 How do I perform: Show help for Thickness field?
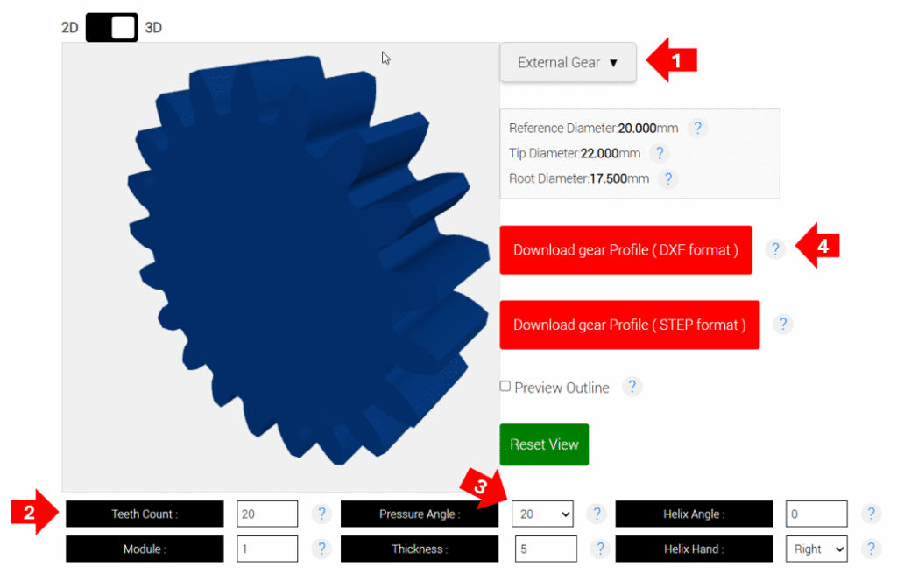pyautogui.click(x=599, y=549)
